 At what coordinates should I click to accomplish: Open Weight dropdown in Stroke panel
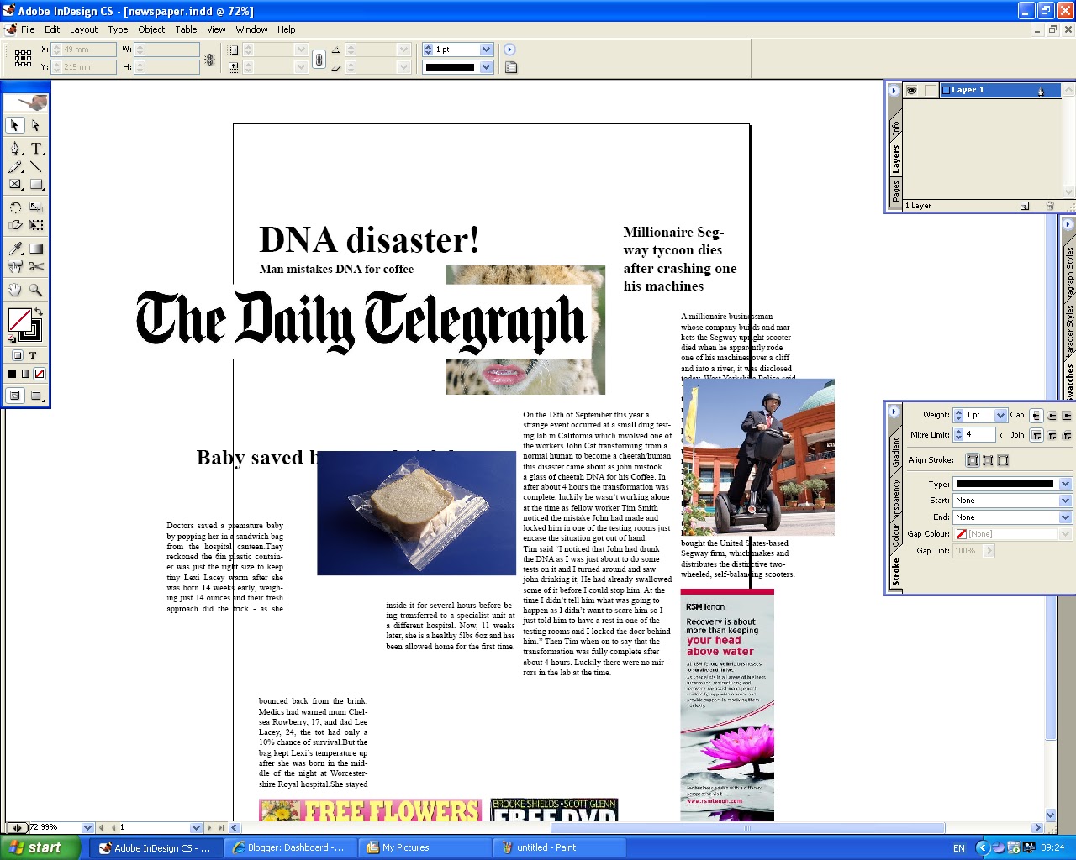tap(1000, 415)
